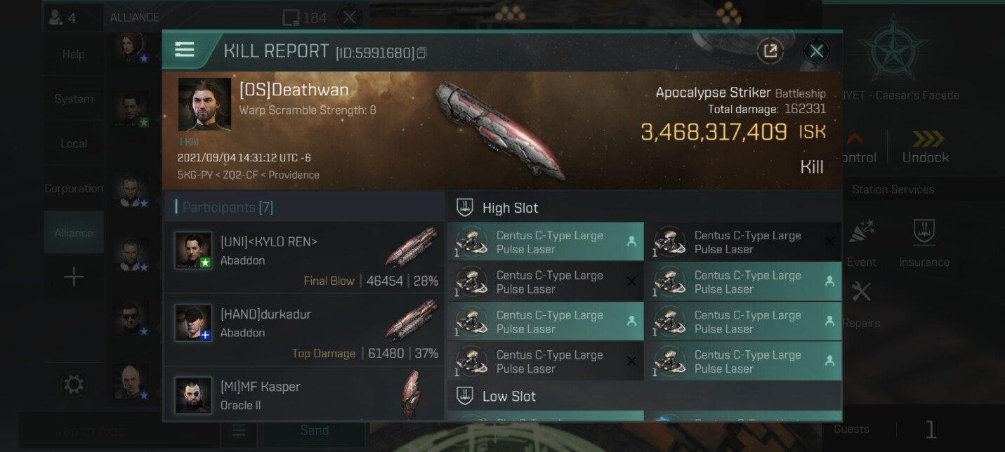The width and height of the screenshot is (1005, 452).
Task: Open chat settings gear icon
Action: [x=74, y=384]
